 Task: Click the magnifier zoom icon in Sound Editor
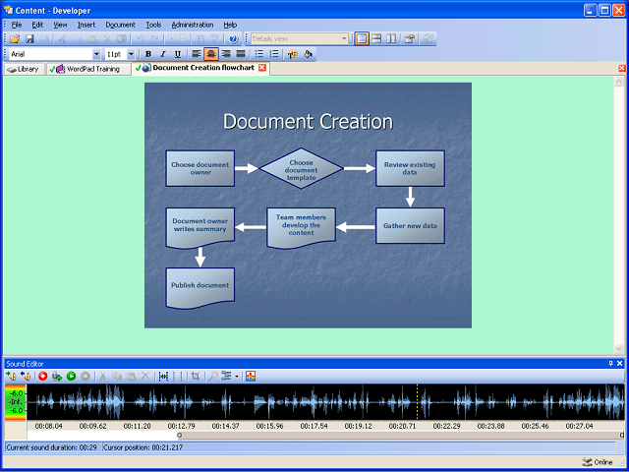(213, 376)
